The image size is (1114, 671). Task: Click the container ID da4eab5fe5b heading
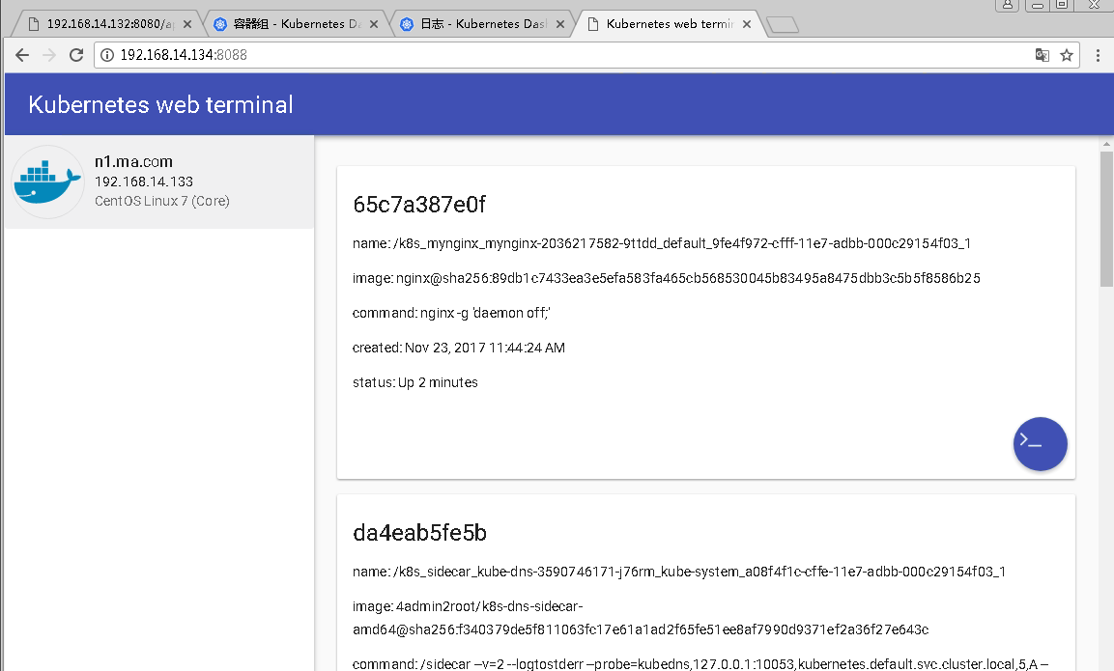coord(420,533)
